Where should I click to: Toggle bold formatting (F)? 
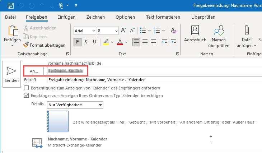[x=78, y=42]
